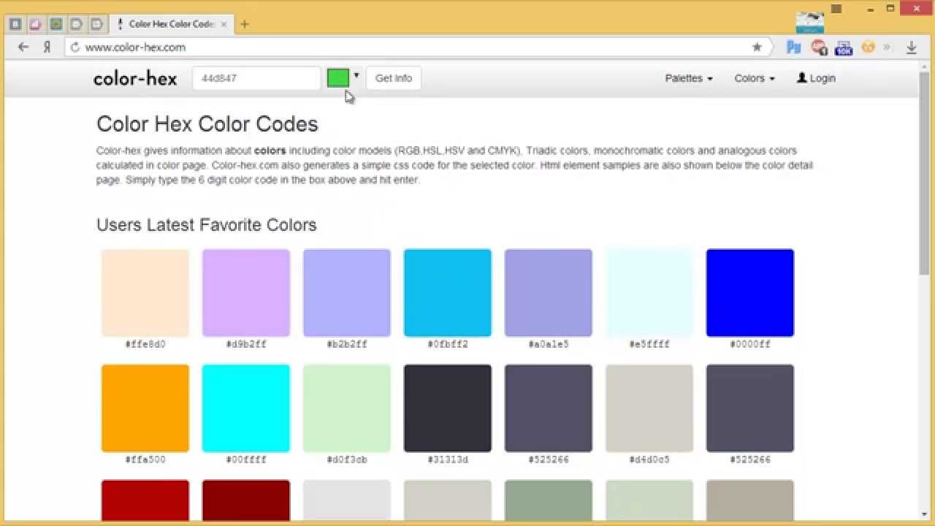Viewport: 935px width, 526px height.
Task: Click the #0000ff hex code label
Action: click(750, 344)
